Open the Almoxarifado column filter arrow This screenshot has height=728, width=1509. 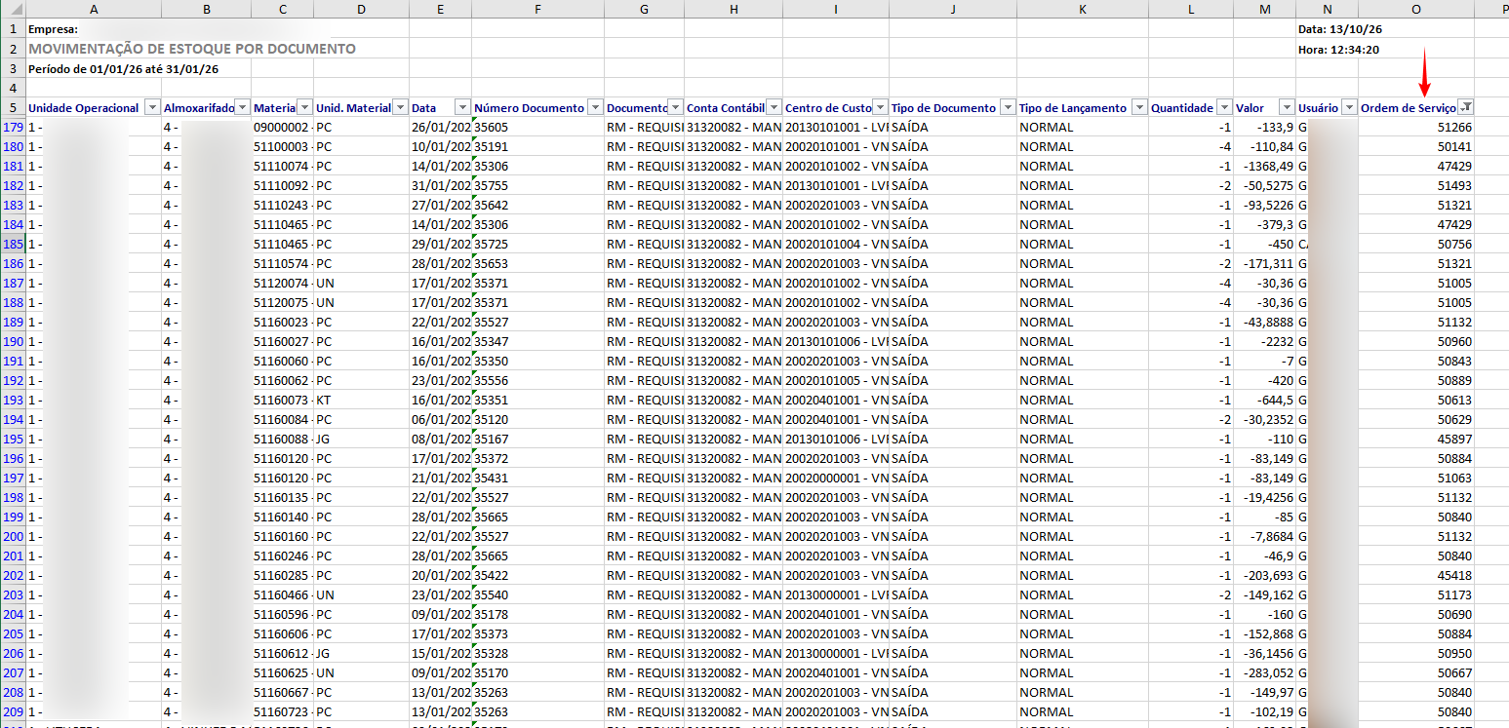pyautogui.click(x=242, y=108)
